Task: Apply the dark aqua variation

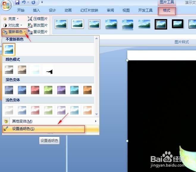Action: 74,90
